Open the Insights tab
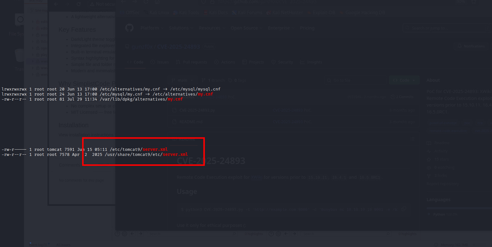Image resolution: width=492 pixels, height=247 pixels. [x=311, y=62]
